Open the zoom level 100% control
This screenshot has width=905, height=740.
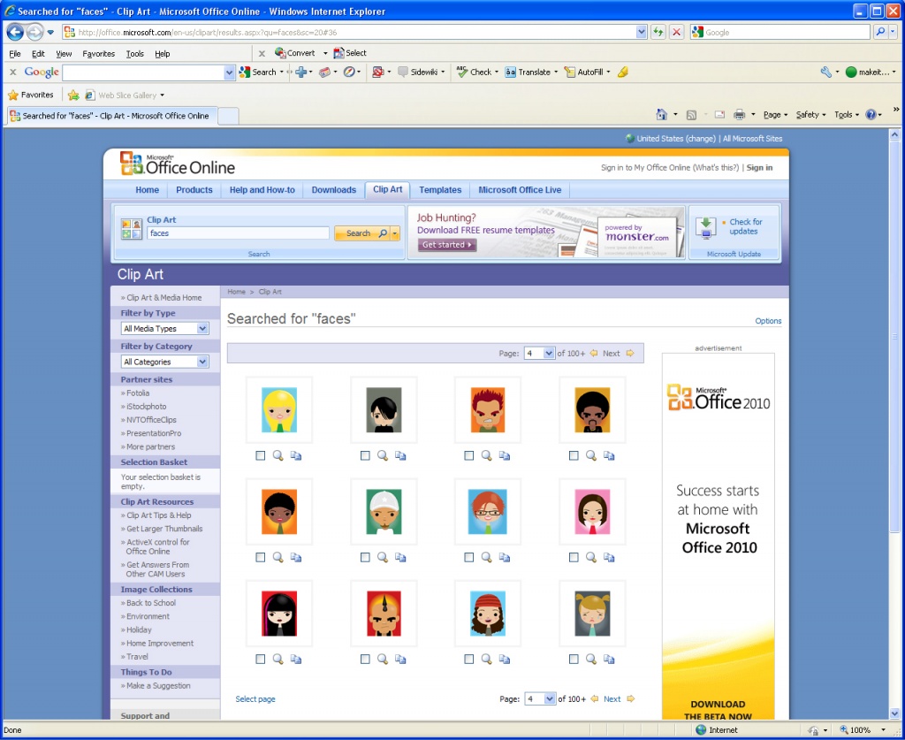point(863,729)
